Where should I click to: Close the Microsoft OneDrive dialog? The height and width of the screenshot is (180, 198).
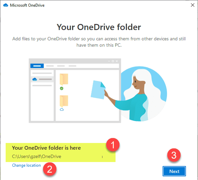coord(193,5)
